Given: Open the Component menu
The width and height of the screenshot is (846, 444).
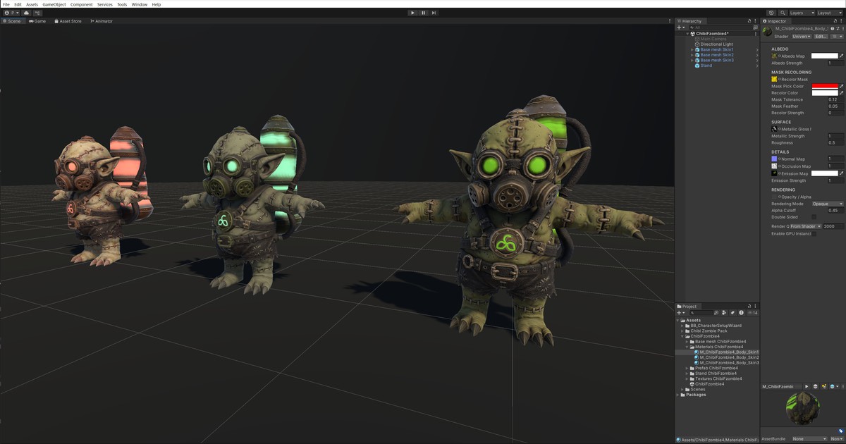Looking at the screenshot, I should (x=81, y=4).
